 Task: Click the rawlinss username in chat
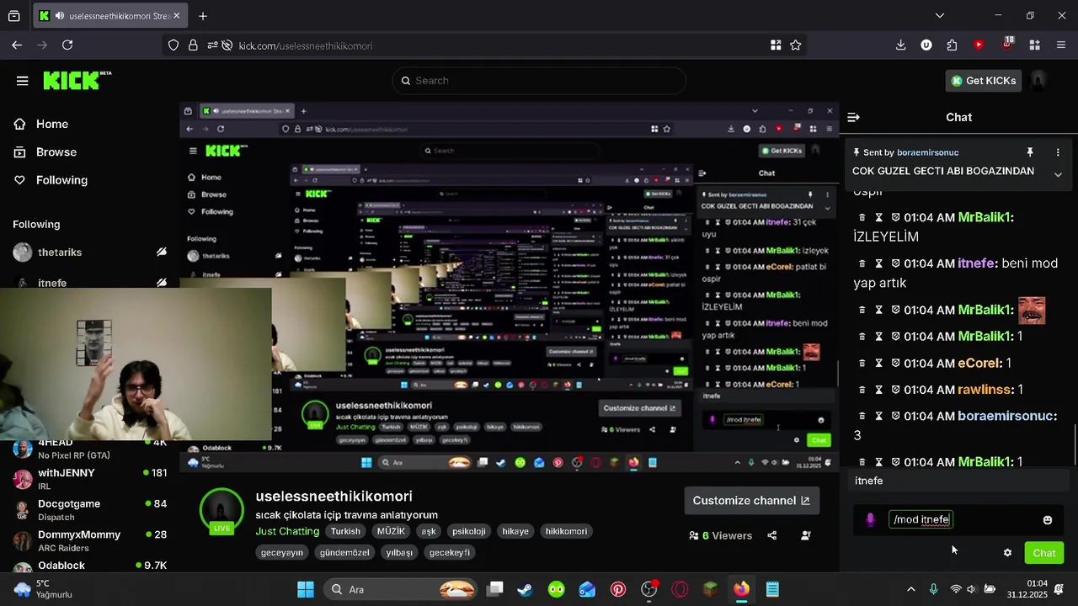tap(986, 390)
